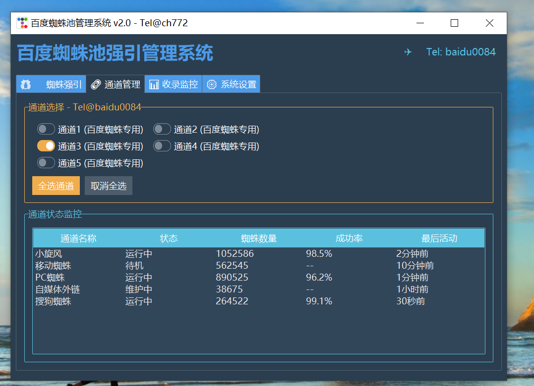This screenshot has width=534, height=386.
Task: Click the spider count 38675
Action: coord(229,289)
